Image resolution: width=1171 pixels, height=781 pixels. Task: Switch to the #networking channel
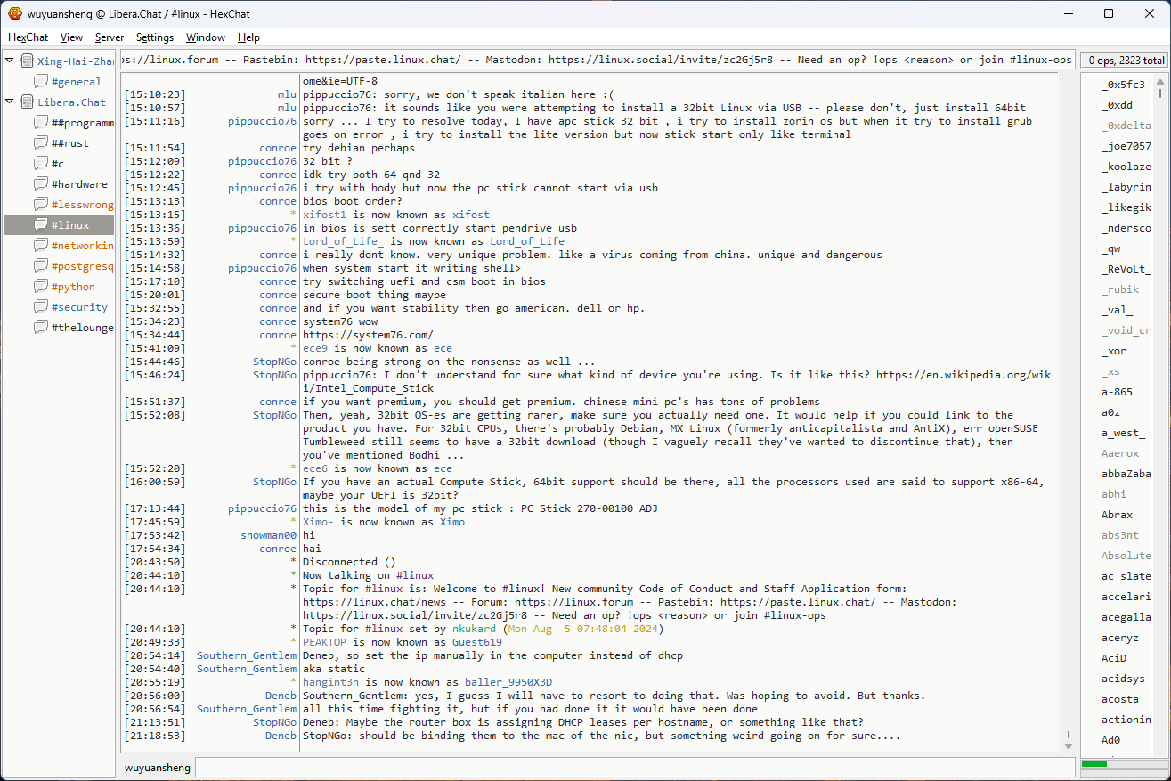pos(82,246)
